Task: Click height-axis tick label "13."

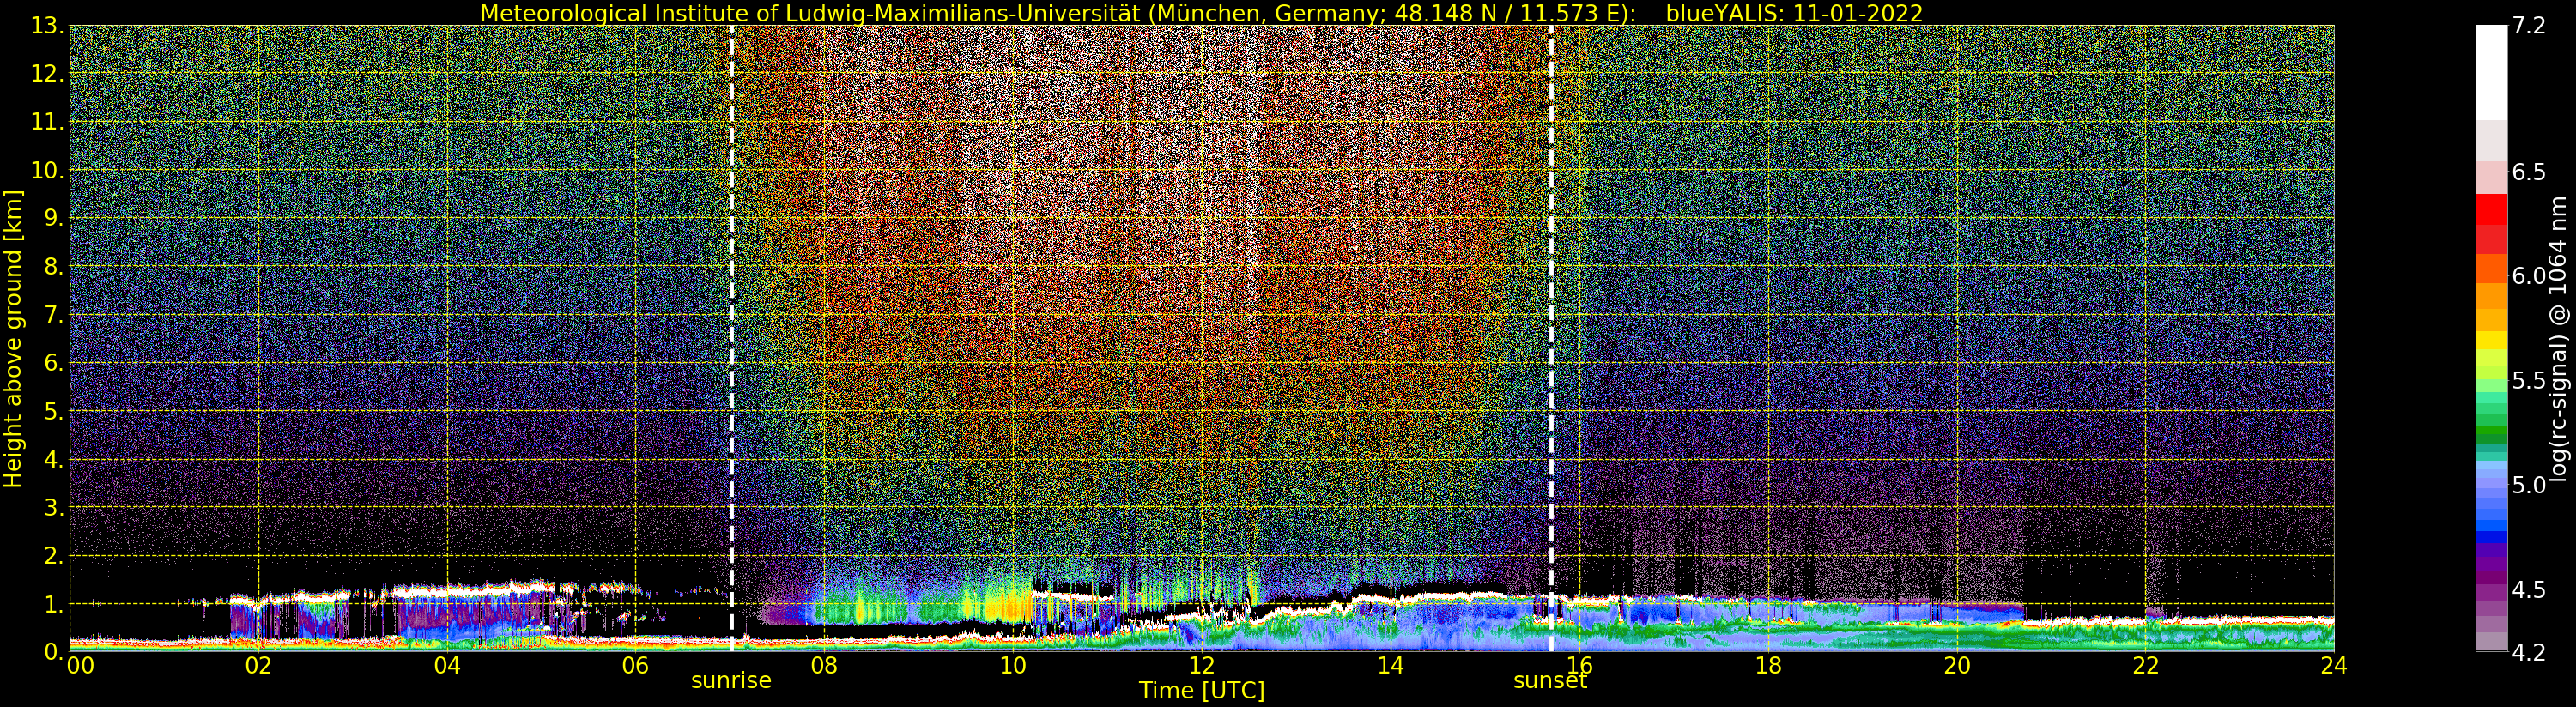Action: coord(47,26)
